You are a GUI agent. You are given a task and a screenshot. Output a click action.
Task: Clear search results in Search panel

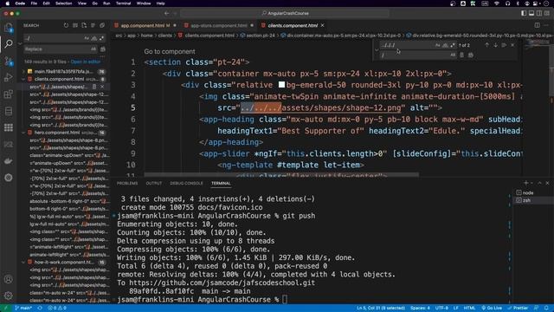pos(75,25)
